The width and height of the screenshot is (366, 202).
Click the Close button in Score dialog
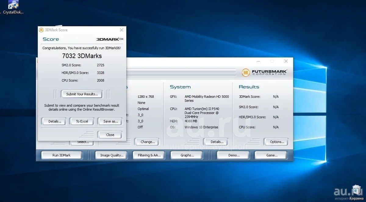pos(110,135)
